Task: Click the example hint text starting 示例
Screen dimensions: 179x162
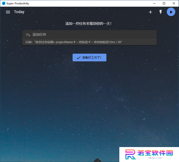Action: 73,42
